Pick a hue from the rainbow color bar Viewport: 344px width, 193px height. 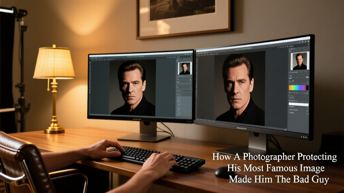point(299,87)
